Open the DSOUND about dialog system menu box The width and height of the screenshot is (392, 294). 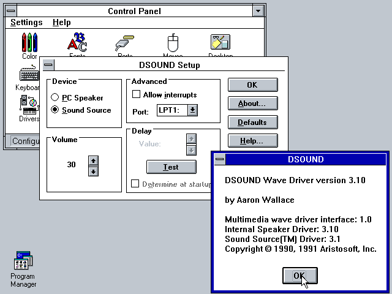(x=220, y=159)
